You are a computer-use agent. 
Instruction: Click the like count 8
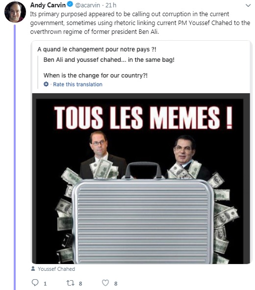[116, 284]
